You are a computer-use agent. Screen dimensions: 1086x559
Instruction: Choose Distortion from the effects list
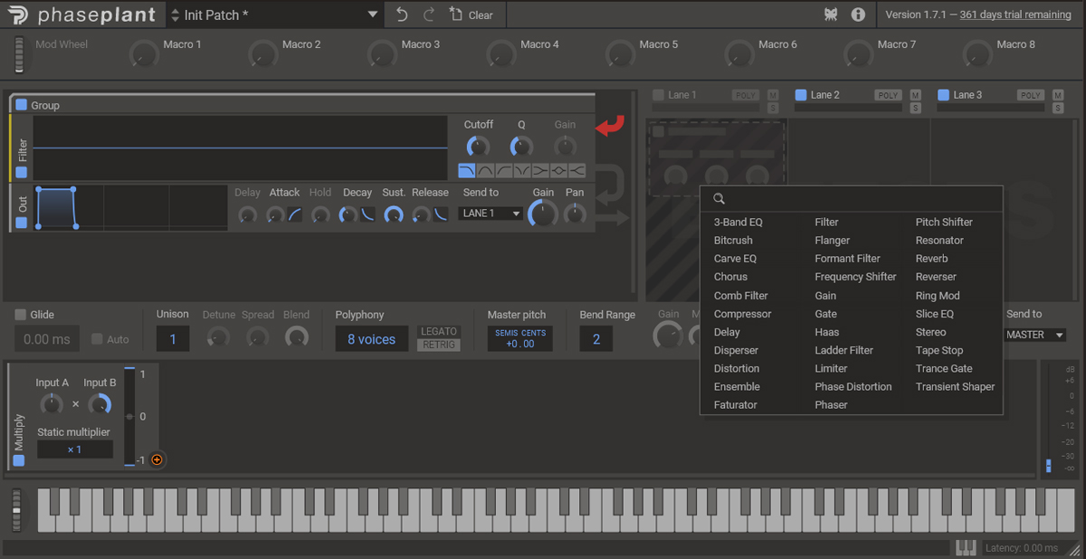point(737,368)
